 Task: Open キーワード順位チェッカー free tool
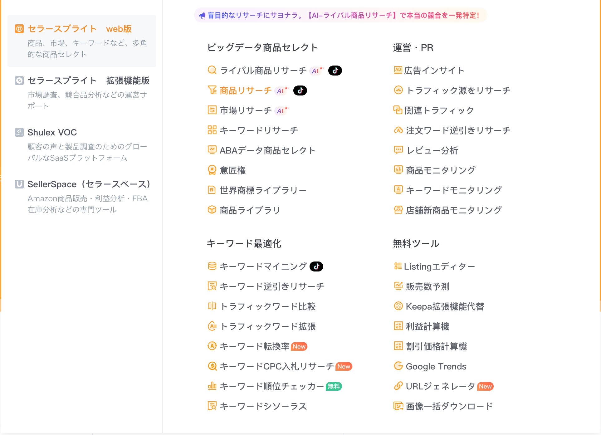click(x=271, y=386)
